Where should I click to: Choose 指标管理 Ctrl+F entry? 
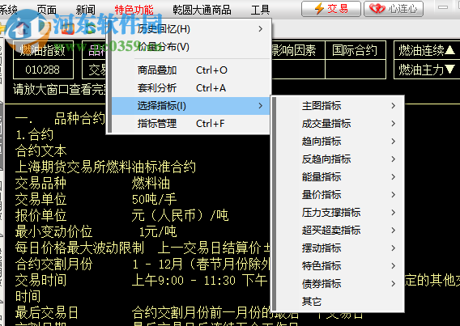[190, 124]
